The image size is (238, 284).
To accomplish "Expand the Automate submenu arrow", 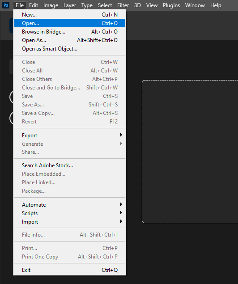I will coord(121,204).
